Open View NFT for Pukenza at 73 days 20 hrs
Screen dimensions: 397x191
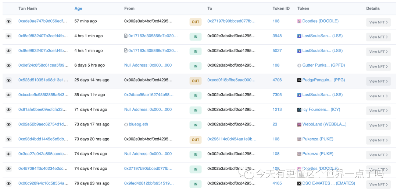[378, 140]
